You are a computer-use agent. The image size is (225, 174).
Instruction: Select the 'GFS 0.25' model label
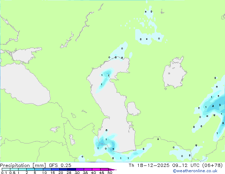pos(60,165)
